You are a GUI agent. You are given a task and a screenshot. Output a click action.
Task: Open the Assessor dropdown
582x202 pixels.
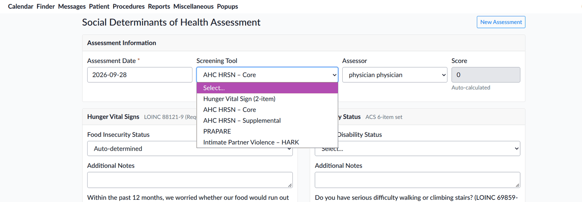tap(395, 75)
